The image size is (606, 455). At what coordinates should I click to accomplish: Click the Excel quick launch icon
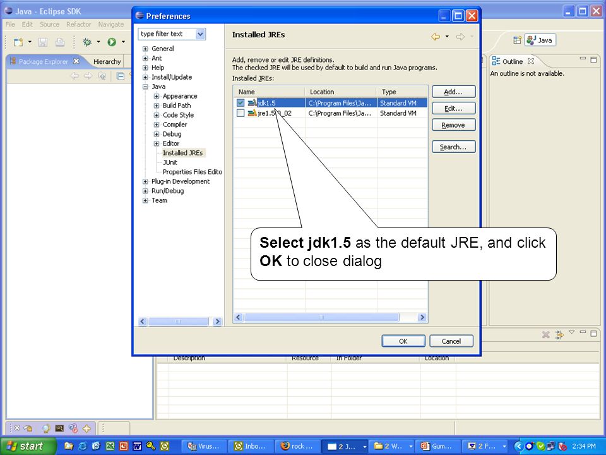point(110,446)
